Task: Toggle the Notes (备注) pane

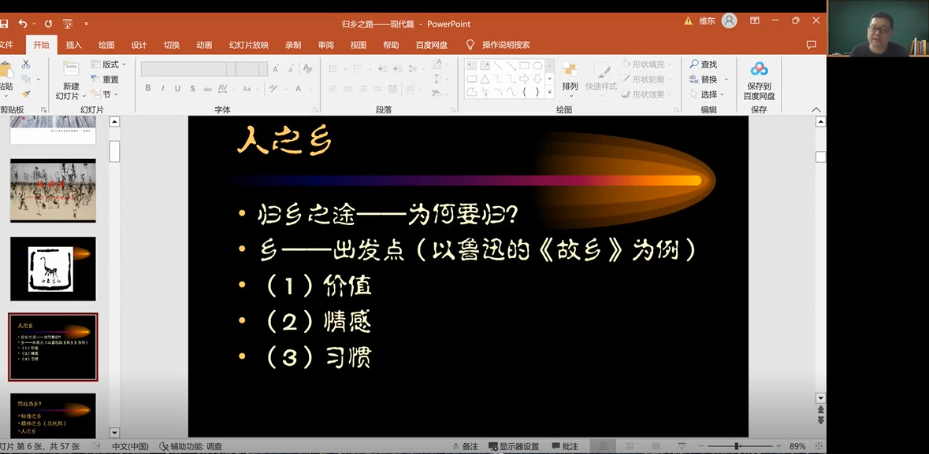Action: click(x=464, y=446)
